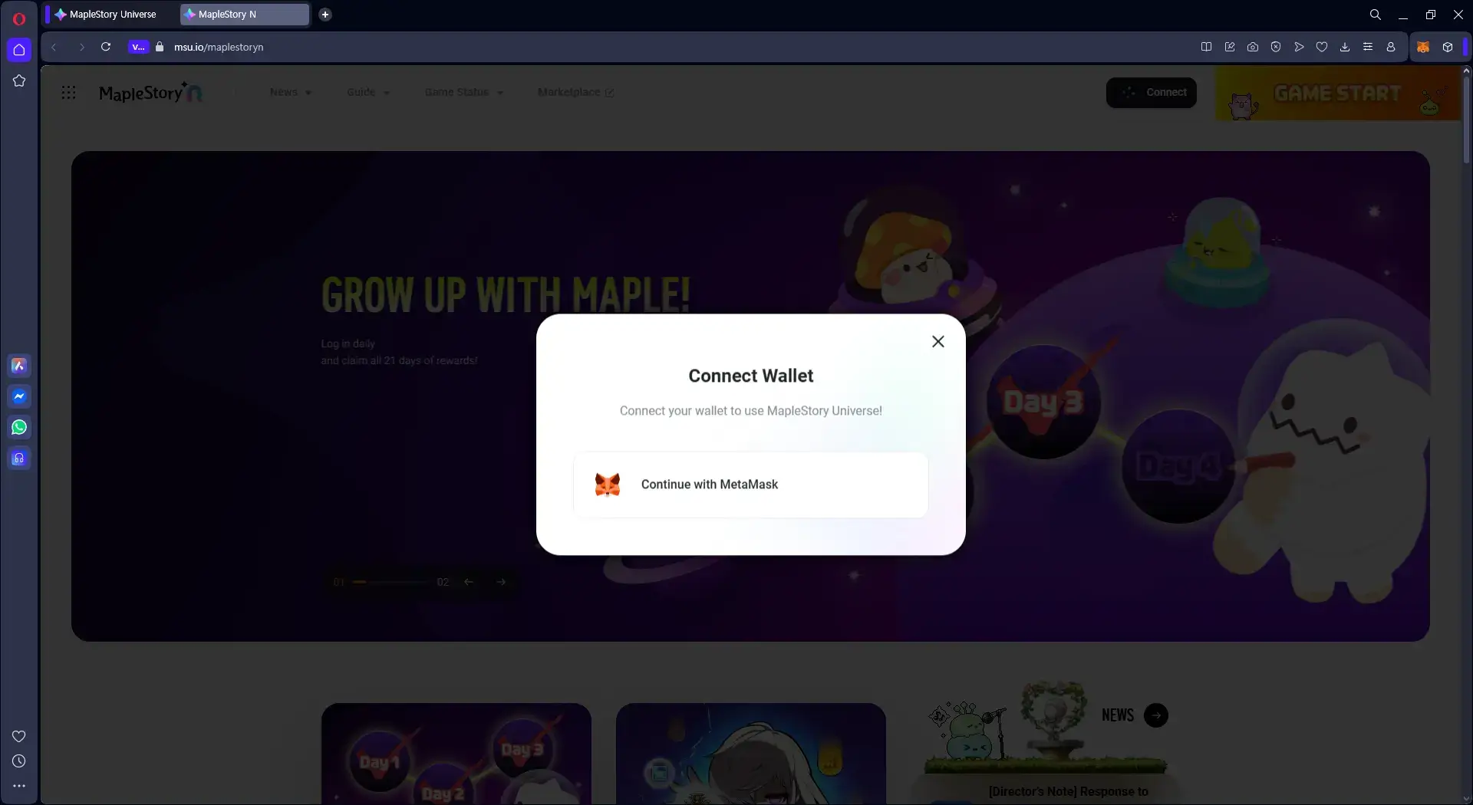Click the VPN badge in address bar
The width and height of the screenshot is (1473, 805).
coord(138,47)
